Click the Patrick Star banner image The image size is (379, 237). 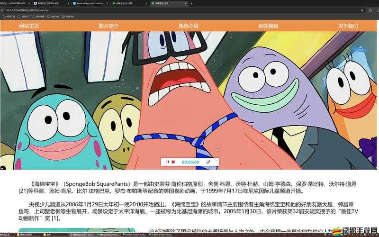click(188, 100)
